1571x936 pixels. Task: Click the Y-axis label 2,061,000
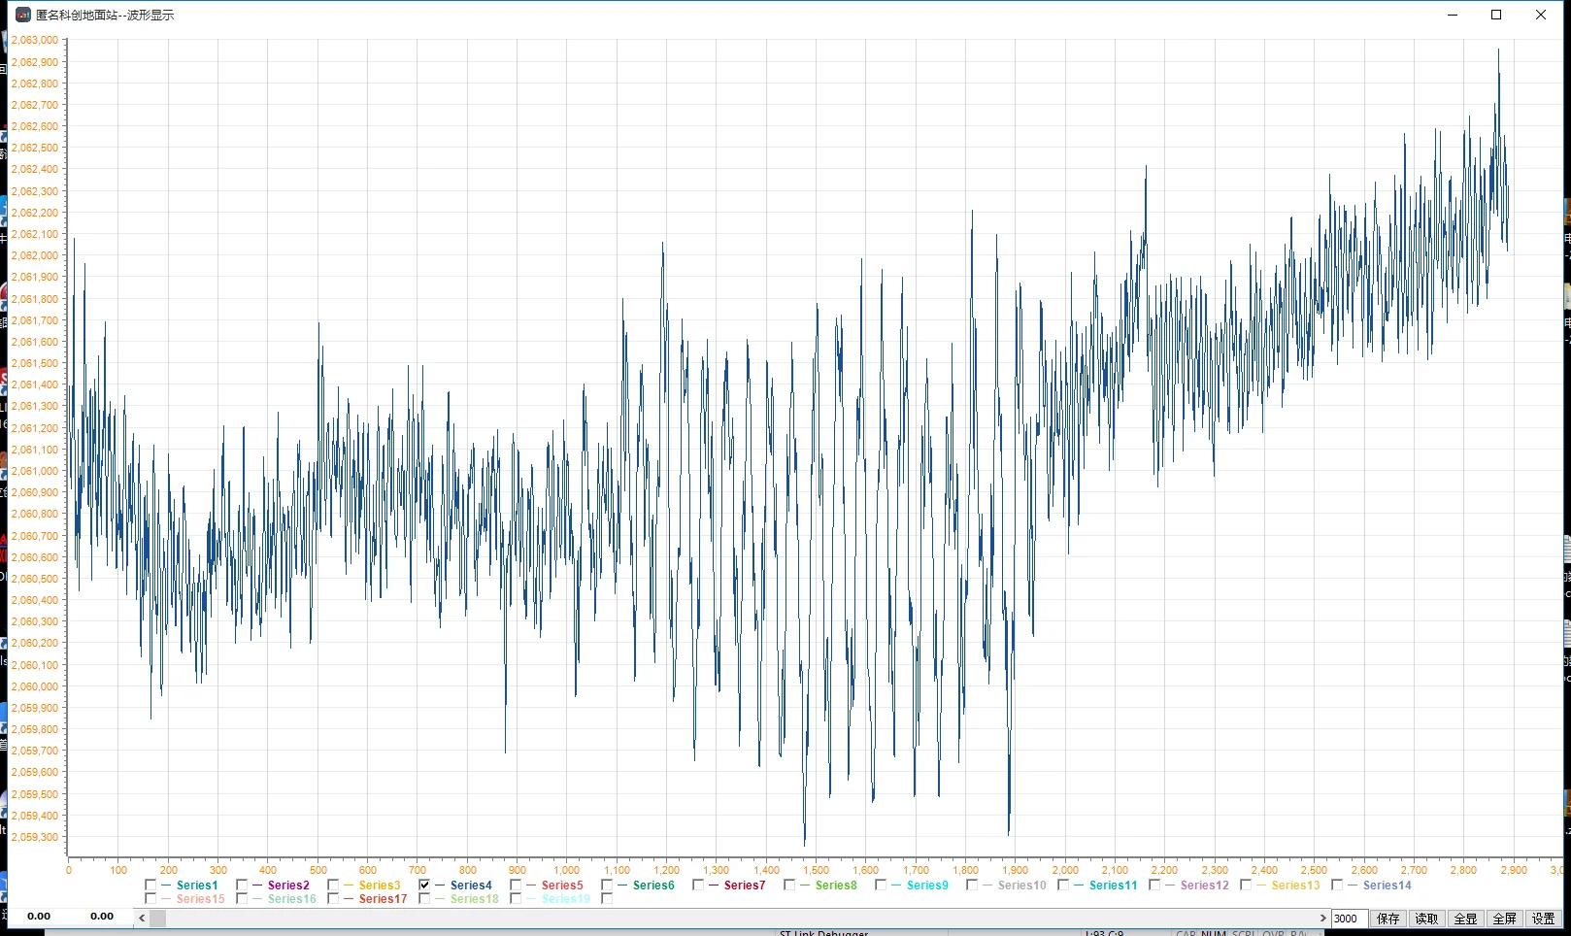(35, 471)
